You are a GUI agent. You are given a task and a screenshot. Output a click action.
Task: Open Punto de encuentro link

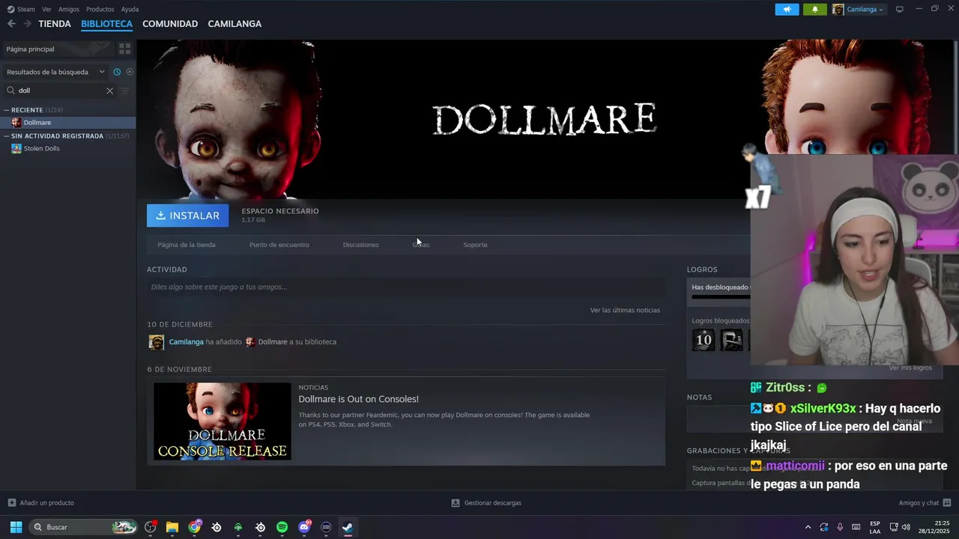(279, 245)
